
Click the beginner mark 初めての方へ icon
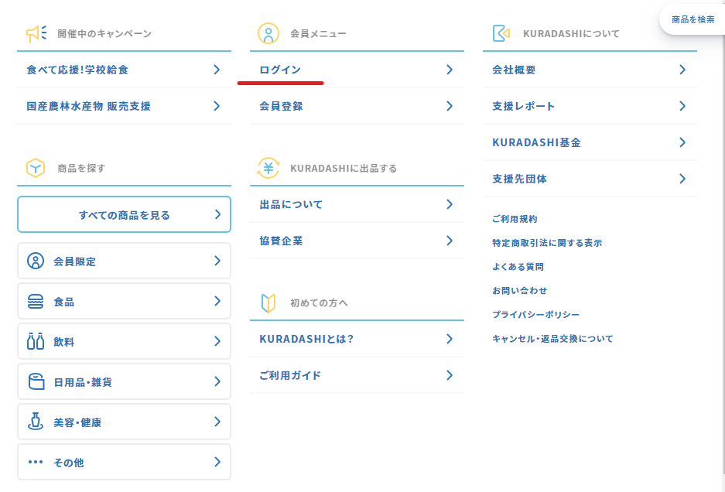[x=268, y=303]
